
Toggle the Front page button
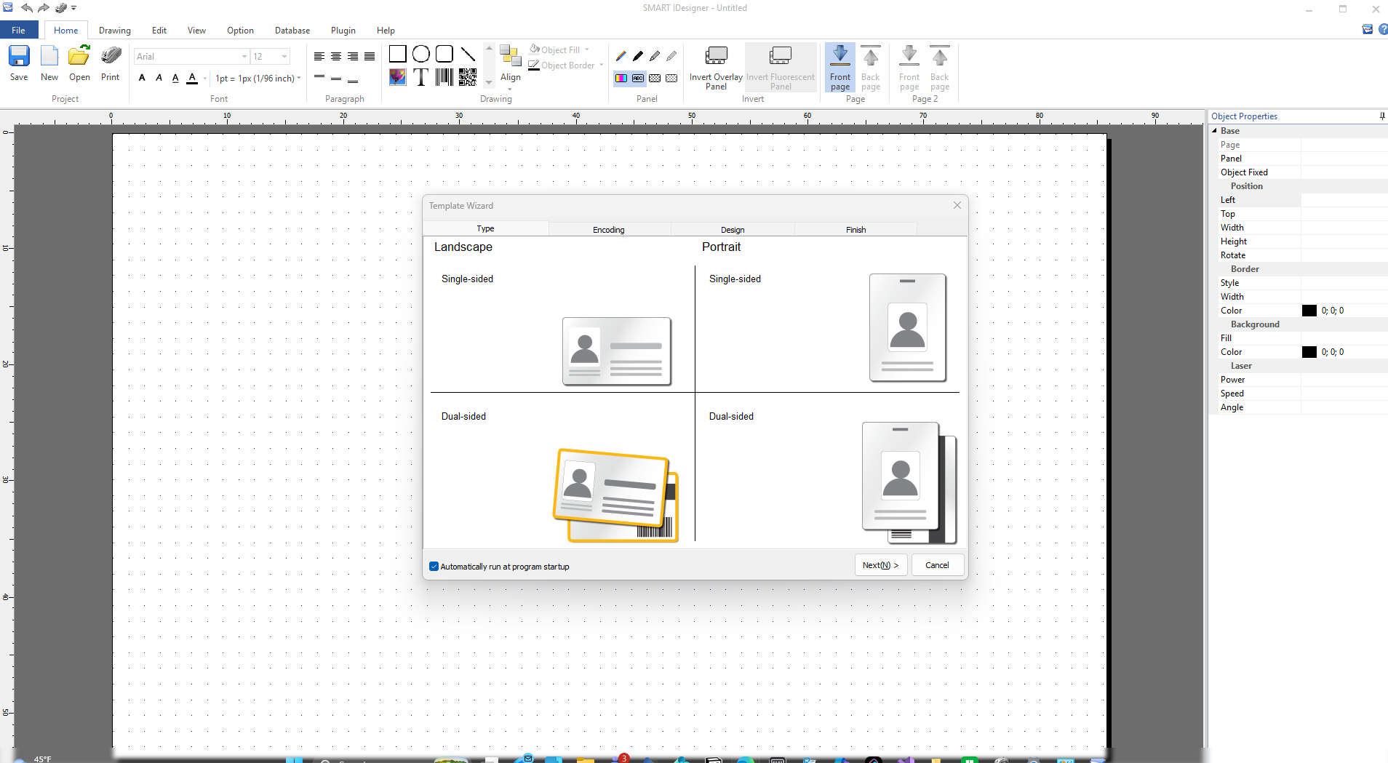tap(839, 67)
